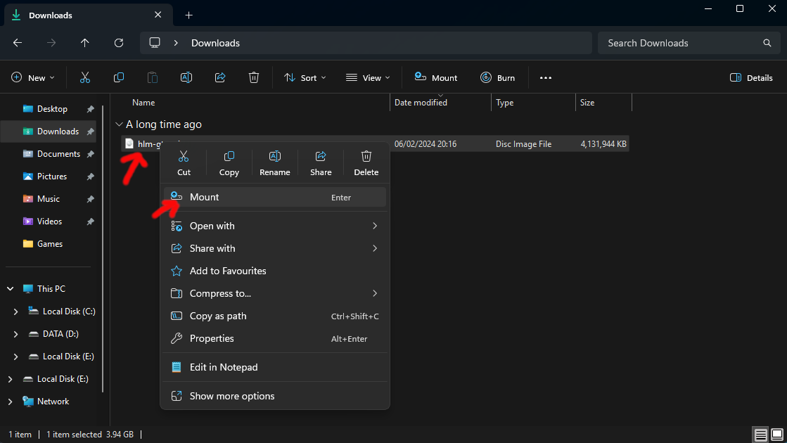This screenshot has height=443, width=787.
Task: Click the PC icon in the address bar
Action: point(155,43)
